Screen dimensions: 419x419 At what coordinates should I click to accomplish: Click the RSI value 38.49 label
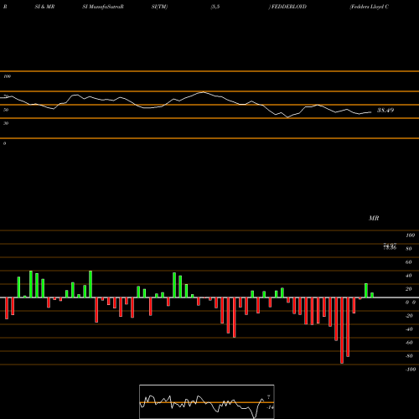385,111
